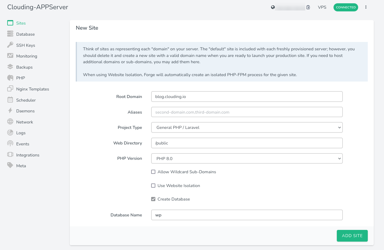
Task: Click the PHP elephant icon
Action: [x=10, y=78]
